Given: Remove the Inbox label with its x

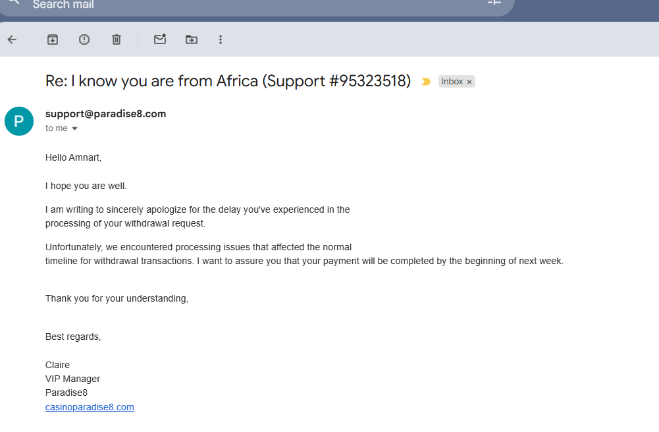Looking at the screenshot, I should 469,82.
